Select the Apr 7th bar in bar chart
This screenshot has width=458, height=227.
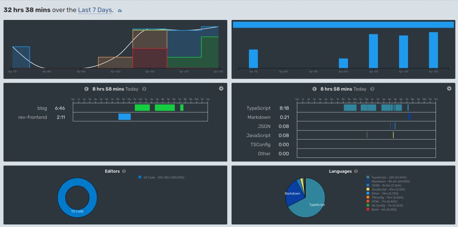[x=253, y=59]
